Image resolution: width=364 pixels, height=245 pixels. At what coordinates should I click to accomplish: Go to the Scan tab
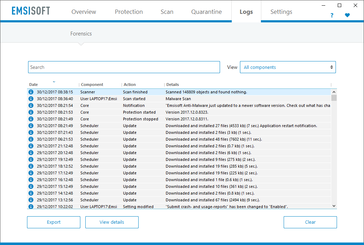click(x=167, y=12)
